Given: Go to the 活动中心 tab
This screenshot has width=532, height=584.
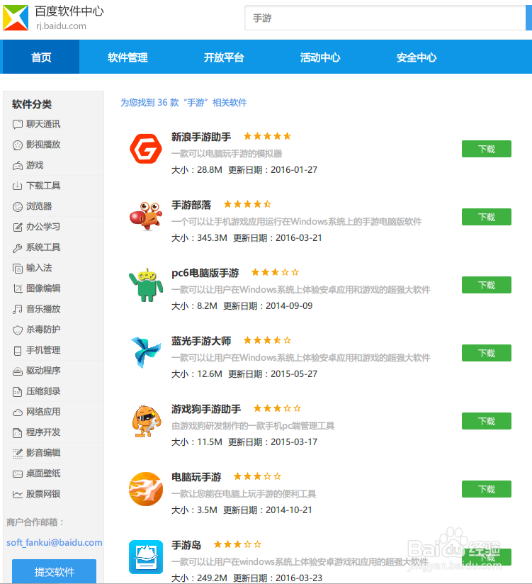Looking at the screenshot, I should tap(320, 57).
